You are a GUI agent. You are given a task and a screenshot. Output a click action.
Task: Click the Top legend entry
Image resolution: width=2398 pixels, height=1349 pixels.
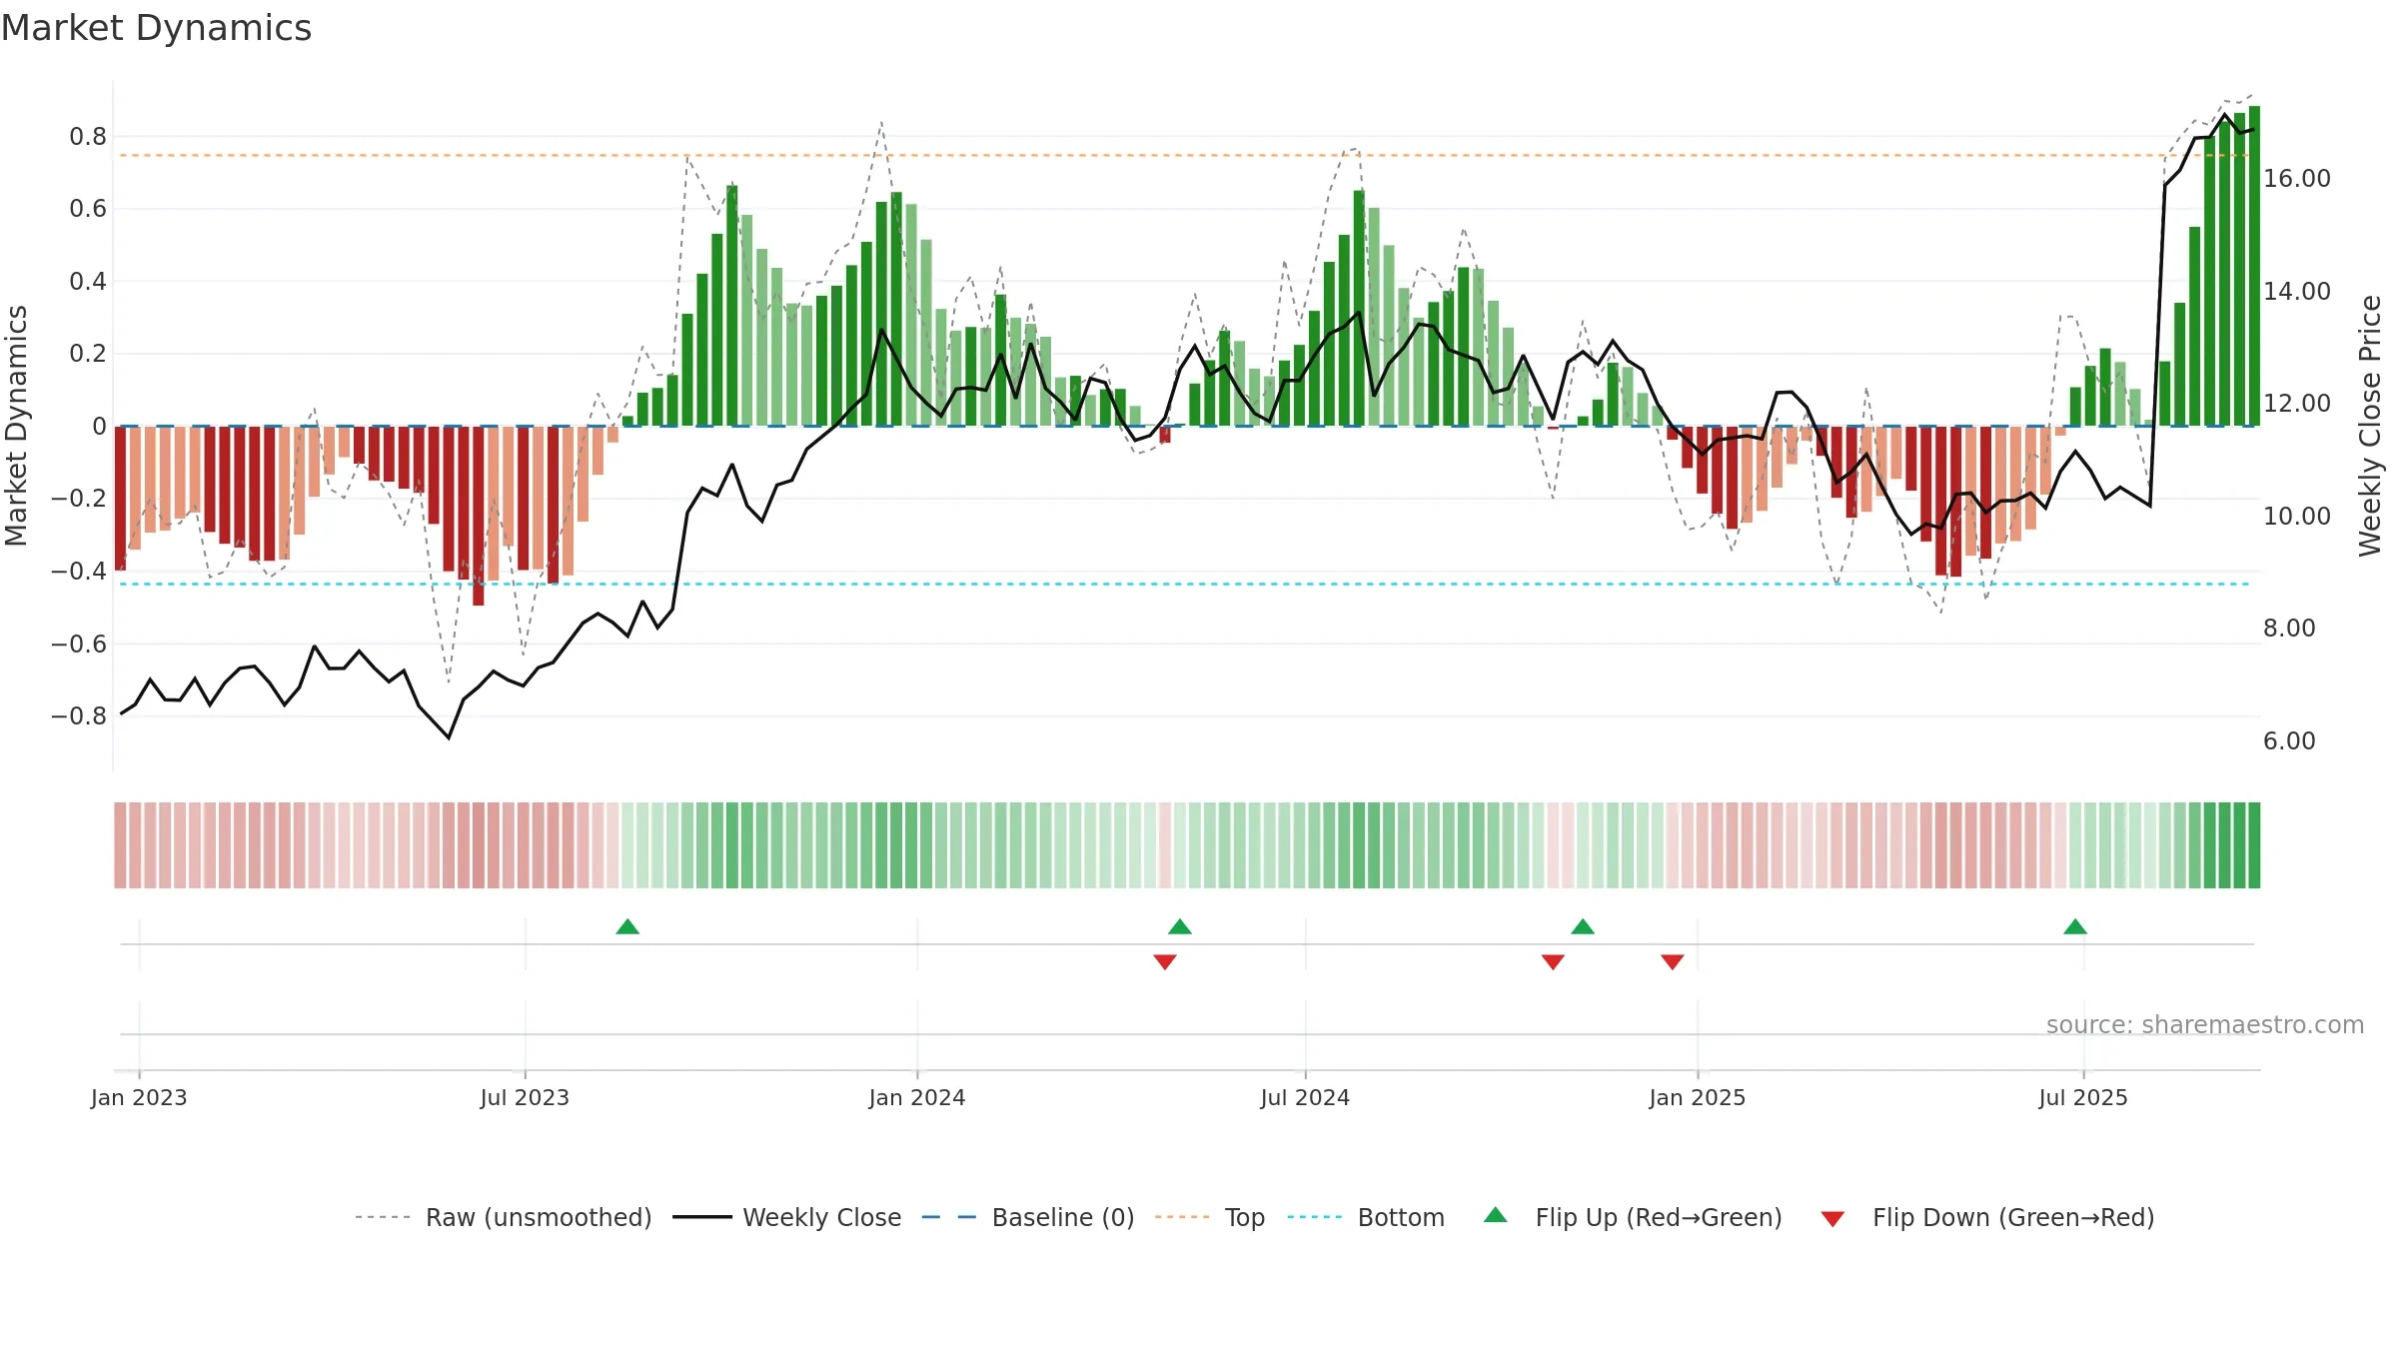pos(1210,1217)
